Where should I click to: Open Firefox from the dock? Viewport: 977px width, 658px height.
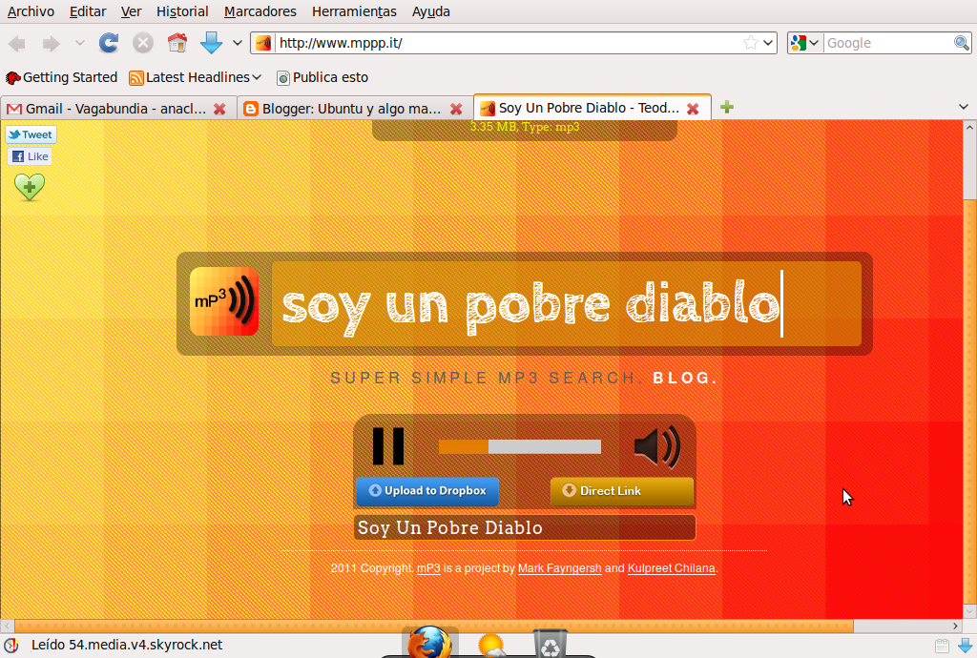pyautogui.click(x=430, y=643)
